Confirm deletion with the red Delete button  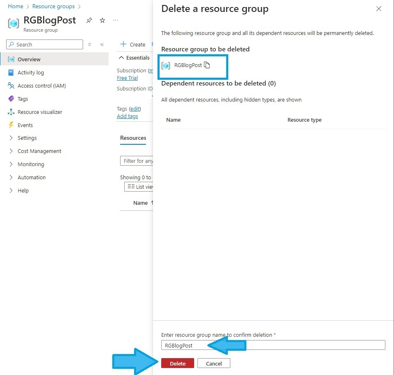tap(178, 363)
